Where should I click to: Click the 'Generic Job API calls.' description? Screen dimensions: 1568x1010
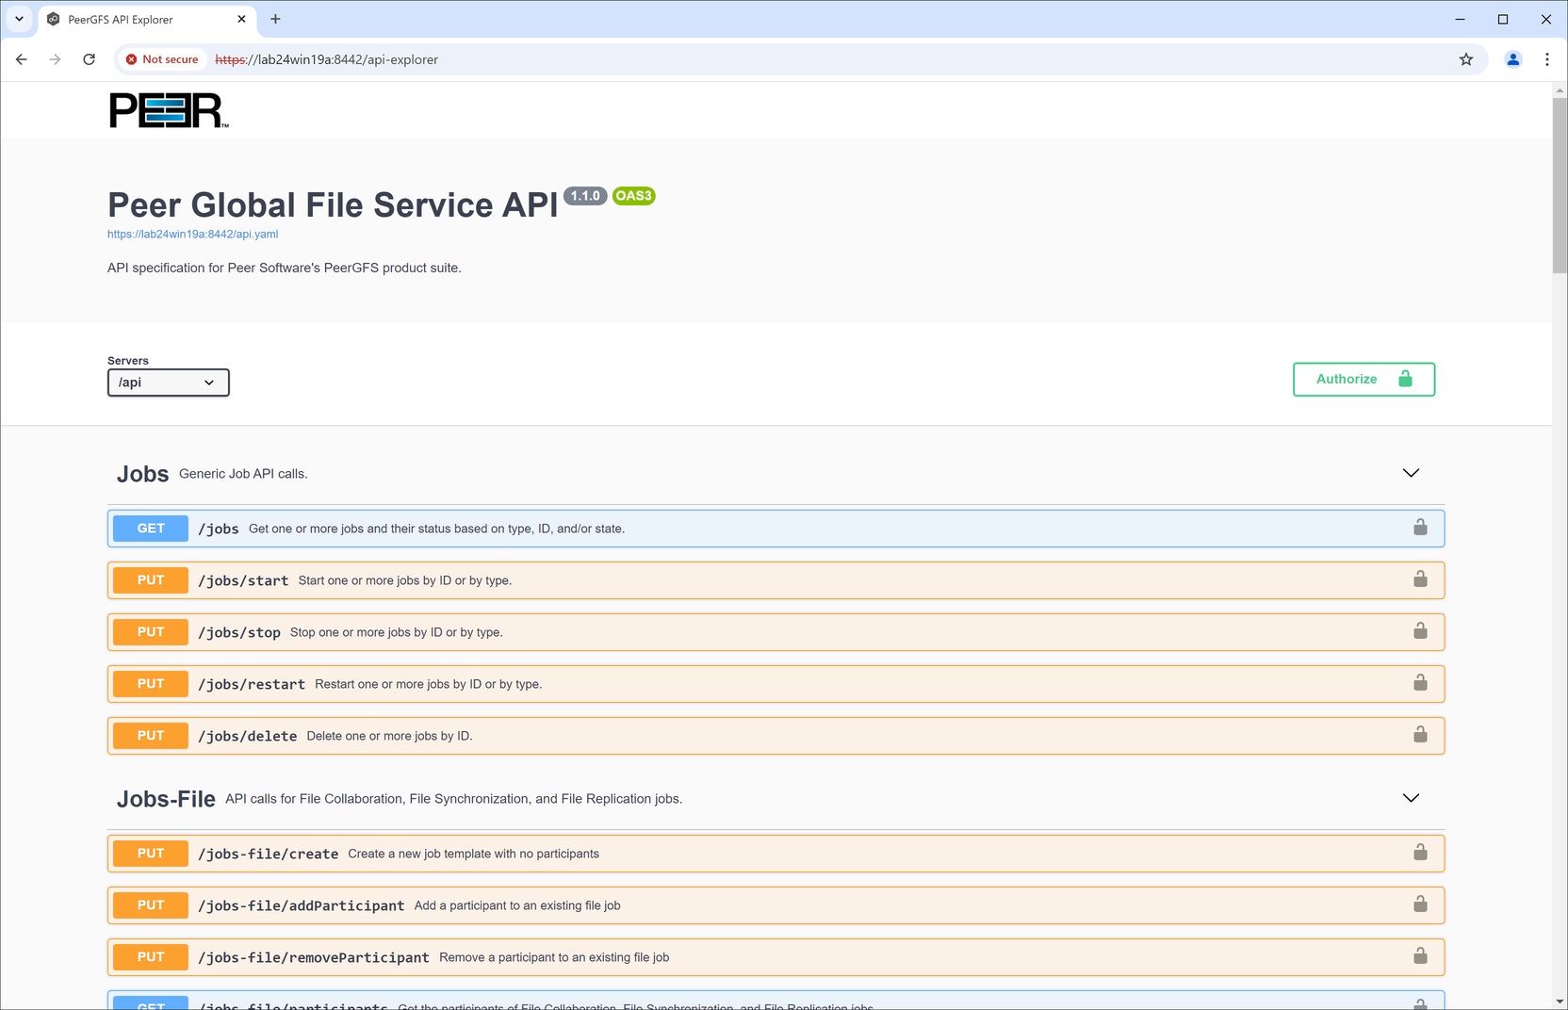(243, 474)
